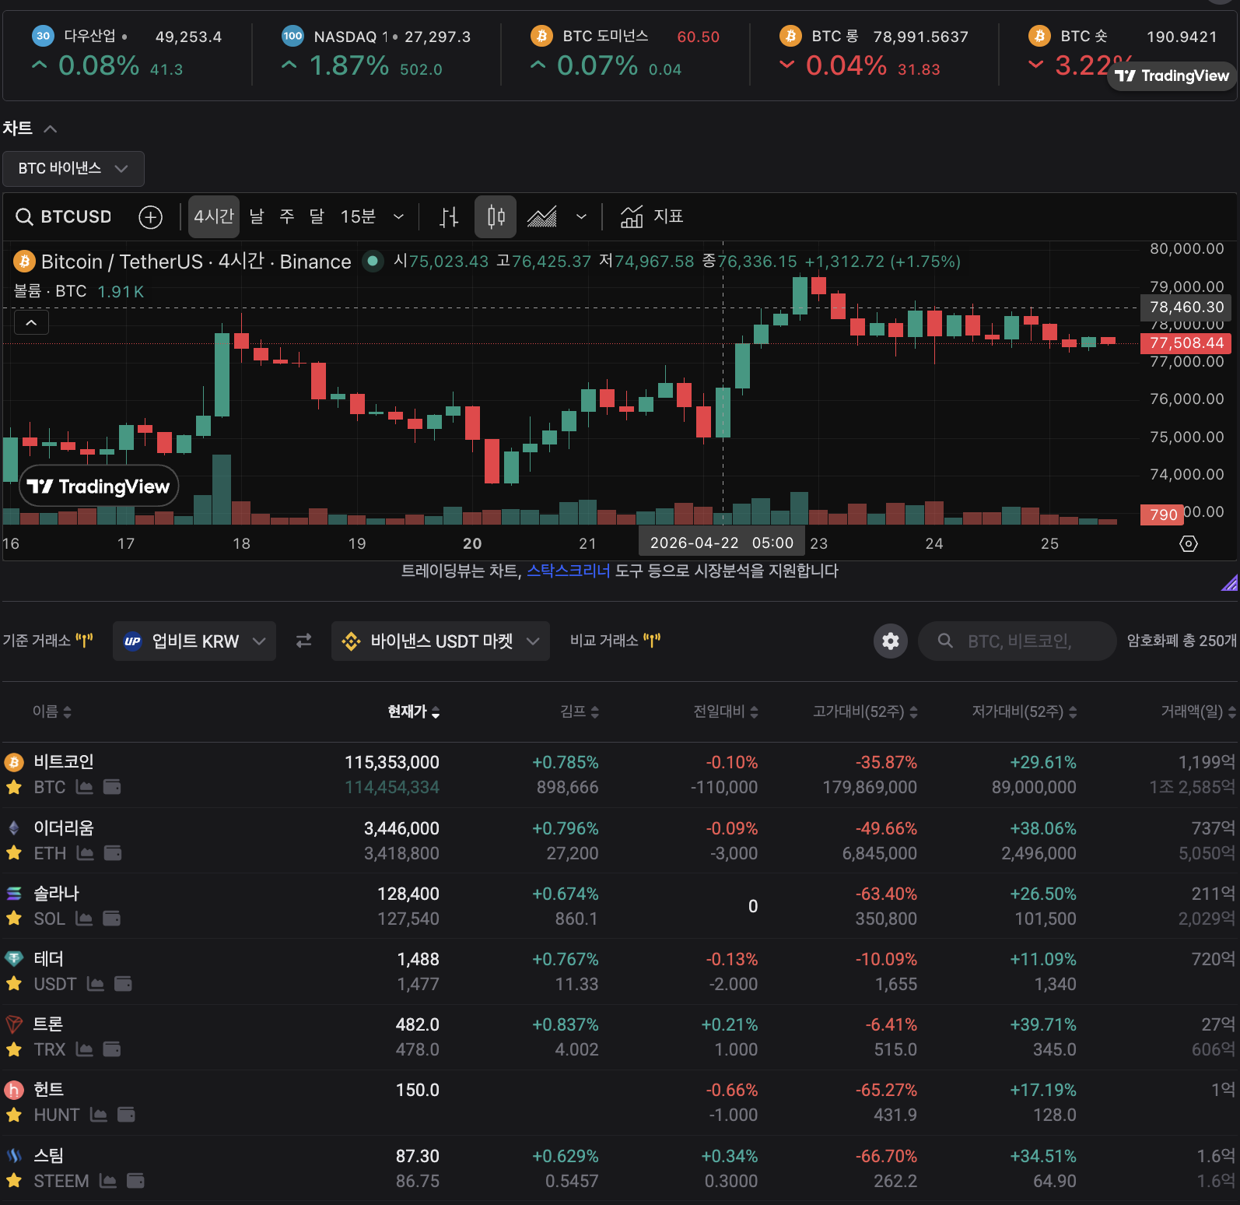Sort table by 현재가 column
1240x1205 pixels.
(414, 711)
